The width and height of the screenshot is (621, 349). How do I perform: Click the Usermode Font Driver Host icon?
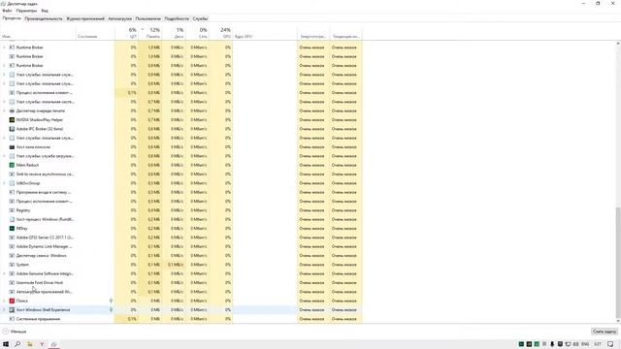(x=12, y=282)
